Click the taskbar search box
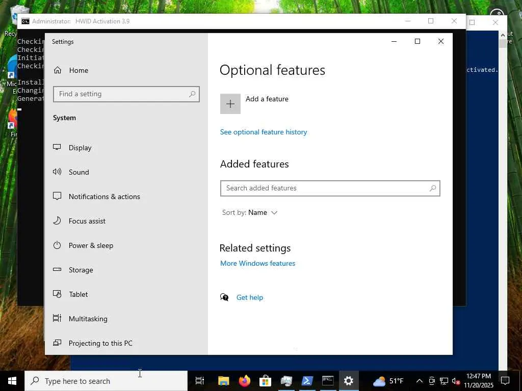This screenshot has width=522, height=391. [106, 381]
